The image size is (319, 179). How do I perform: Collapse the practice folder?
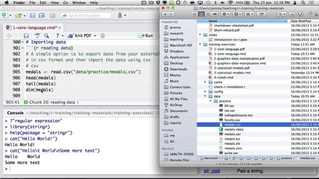point(210,101)
